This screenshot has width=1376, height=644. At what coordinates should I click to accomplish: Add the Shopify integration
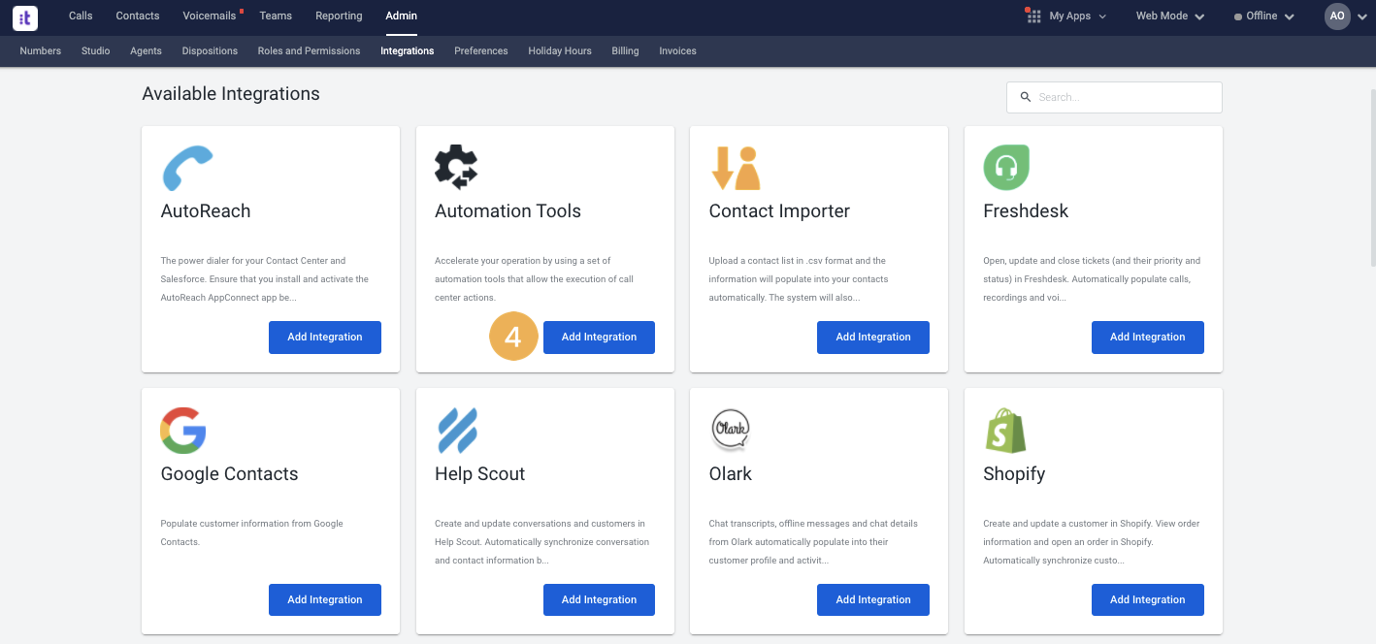point(1148,600)
